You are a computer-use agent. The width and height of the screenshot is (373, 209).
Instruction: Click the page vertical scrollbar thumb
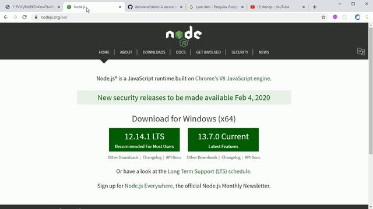coord(371,90)
